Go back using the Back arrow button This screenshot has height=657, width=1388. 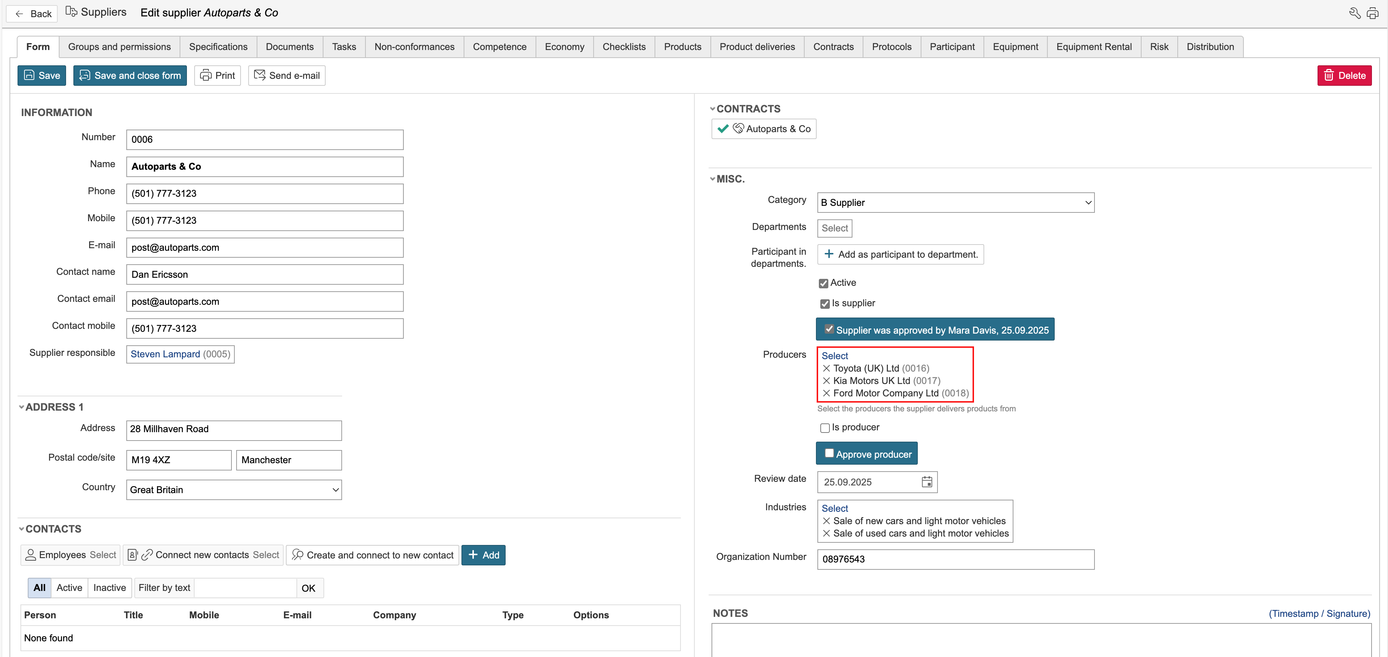(32, 14)
